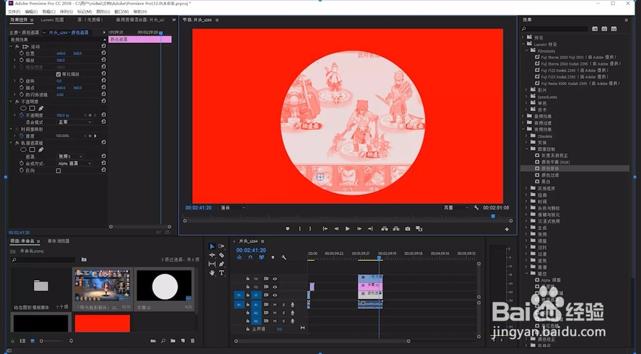This screenshot has height=354, width=641.
Task: Toggle V2 track eye visibility
Action: [x=275, y=287]
